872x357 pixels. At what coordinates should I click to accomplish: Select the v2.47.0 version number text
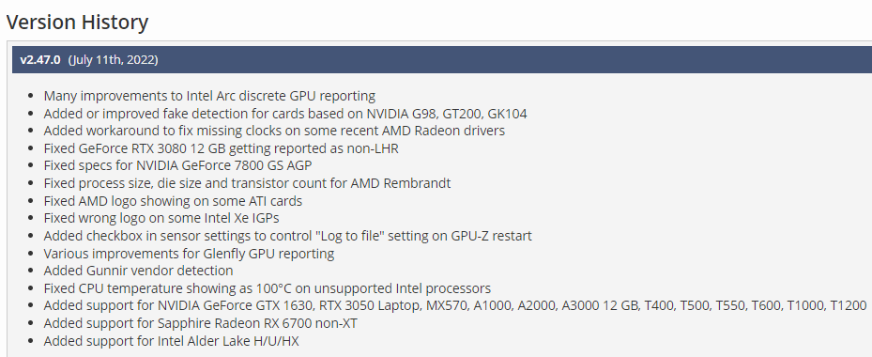[x=40, y=59]
